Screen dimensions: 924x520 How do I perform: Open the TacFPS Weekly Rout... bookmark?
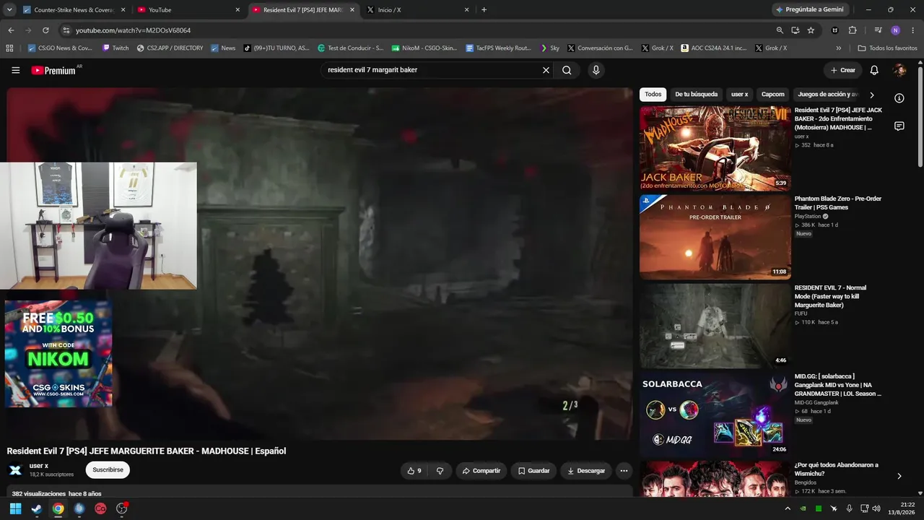point(498,48)
